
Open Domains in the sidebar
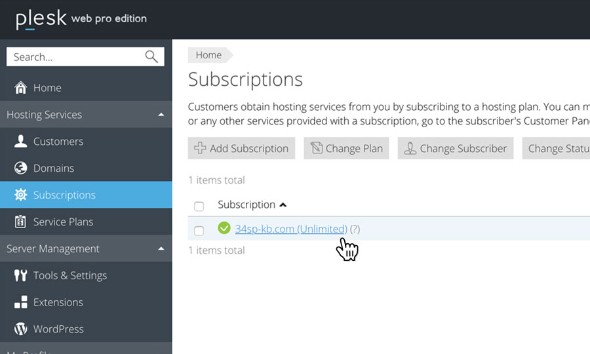(x=86, y=168)
